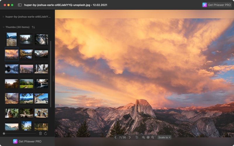Zoom out with the minus magnifier icon
234x146 pixels.
[x=152, y=137]
